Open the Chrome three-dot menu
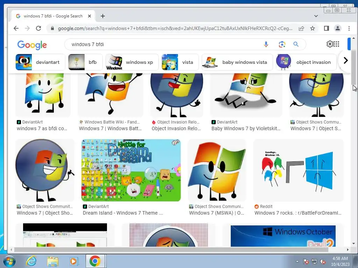 [x=349, y=28]
